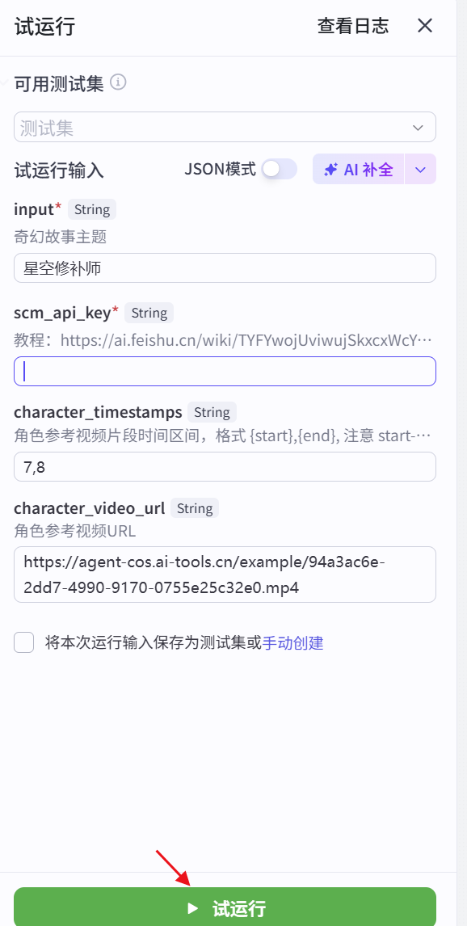Click the 查看日志 menu item at top

[x=351, y=26]
